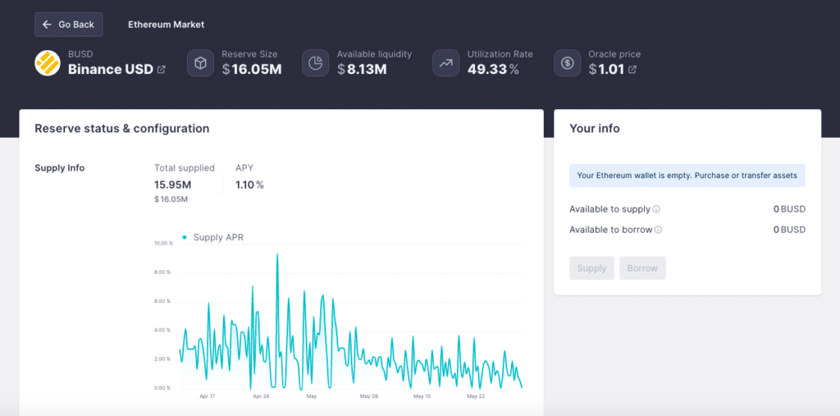Click the BUSD token logo icon

pyautogui.click(x=48, y=63)
